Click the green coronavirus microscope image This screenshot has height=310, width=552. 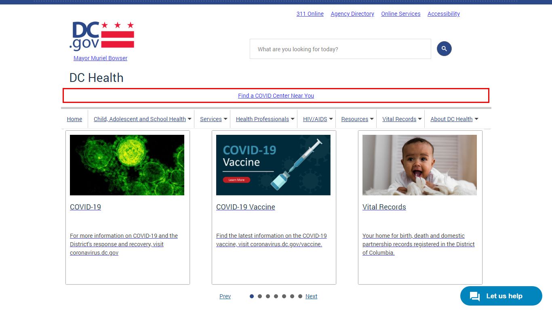point(127,165)
